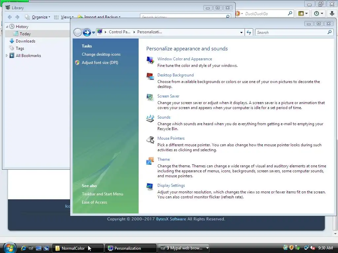Click the Display Settings monitor icon

(150, 186)
